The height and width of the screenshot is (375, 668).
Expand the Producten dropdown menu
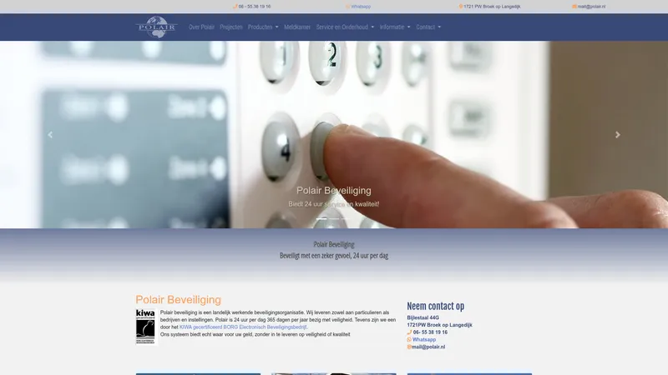click(263, 27)
